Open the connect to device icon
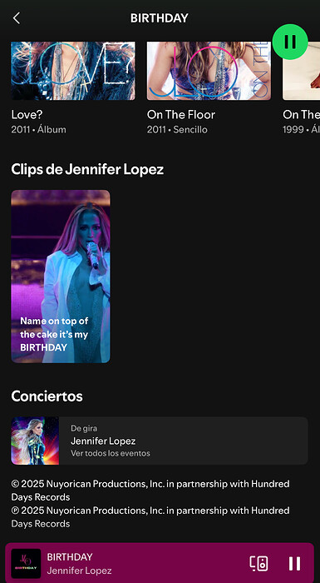 258,563
